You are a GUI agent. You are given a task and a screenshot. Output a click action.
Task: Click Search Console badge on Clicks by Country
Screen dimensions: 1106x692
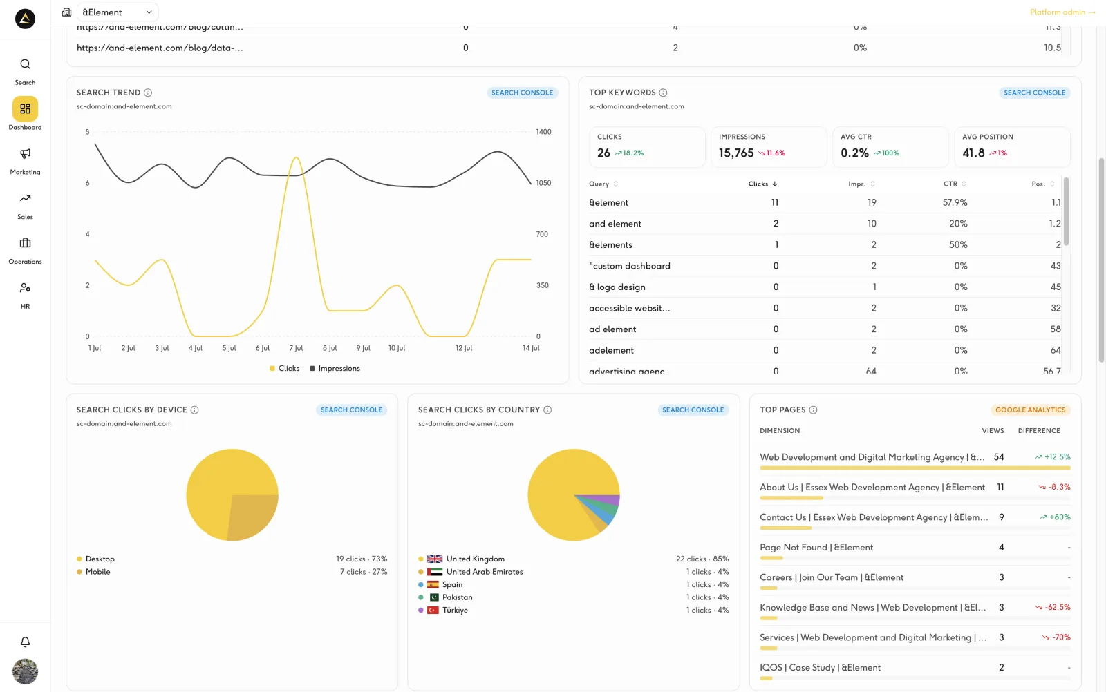[693, 410]
